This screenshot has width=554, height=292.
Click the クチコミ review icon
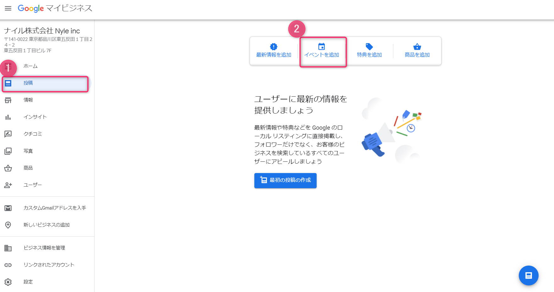pyautogui.click(x=8, y=134)
